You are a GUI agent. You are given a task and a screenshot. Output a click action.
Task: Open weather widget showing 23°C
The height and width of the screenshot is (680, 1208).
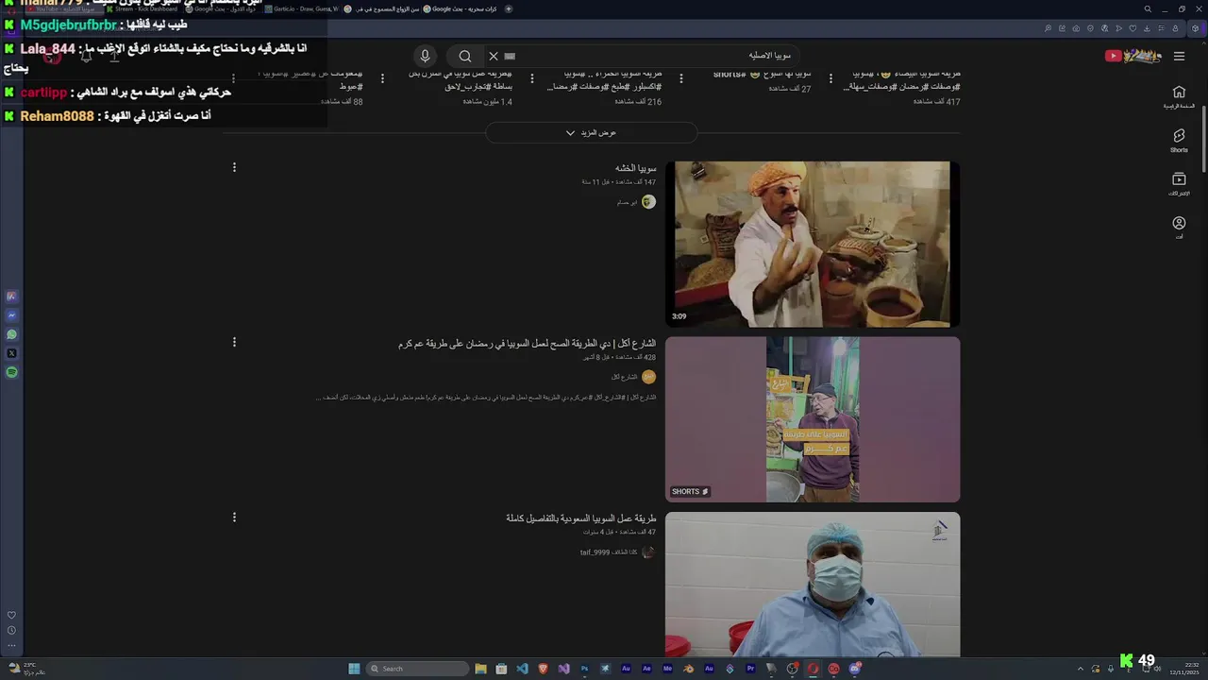25,669
